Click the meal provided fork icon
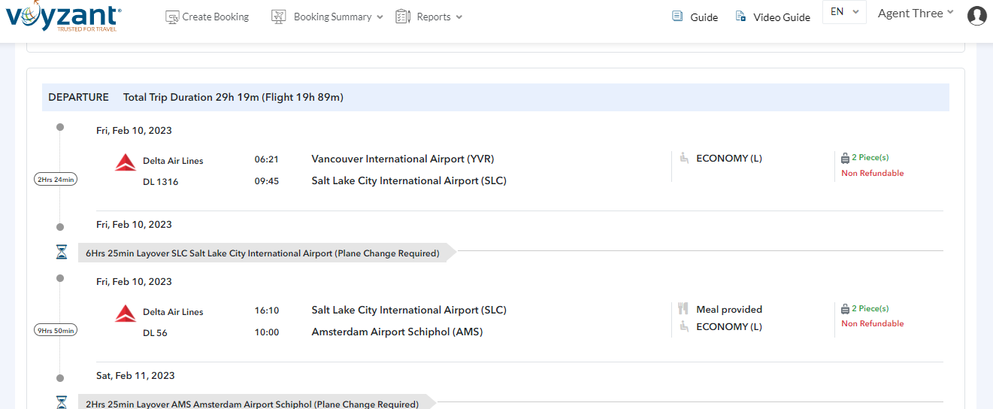Screen dimensions: 993x409 coord(683,309)
